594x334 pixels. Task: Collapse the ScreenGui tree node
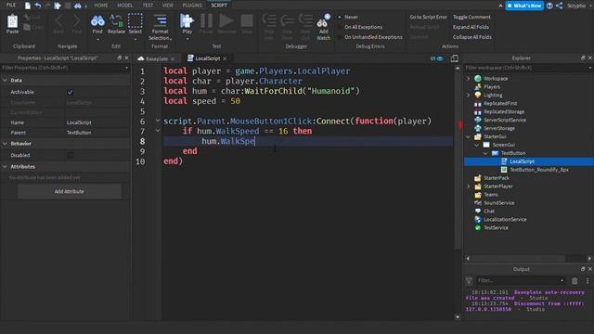477,145
